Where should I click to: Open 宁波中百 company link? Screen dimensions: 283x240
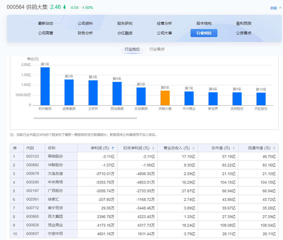[55, 234]
